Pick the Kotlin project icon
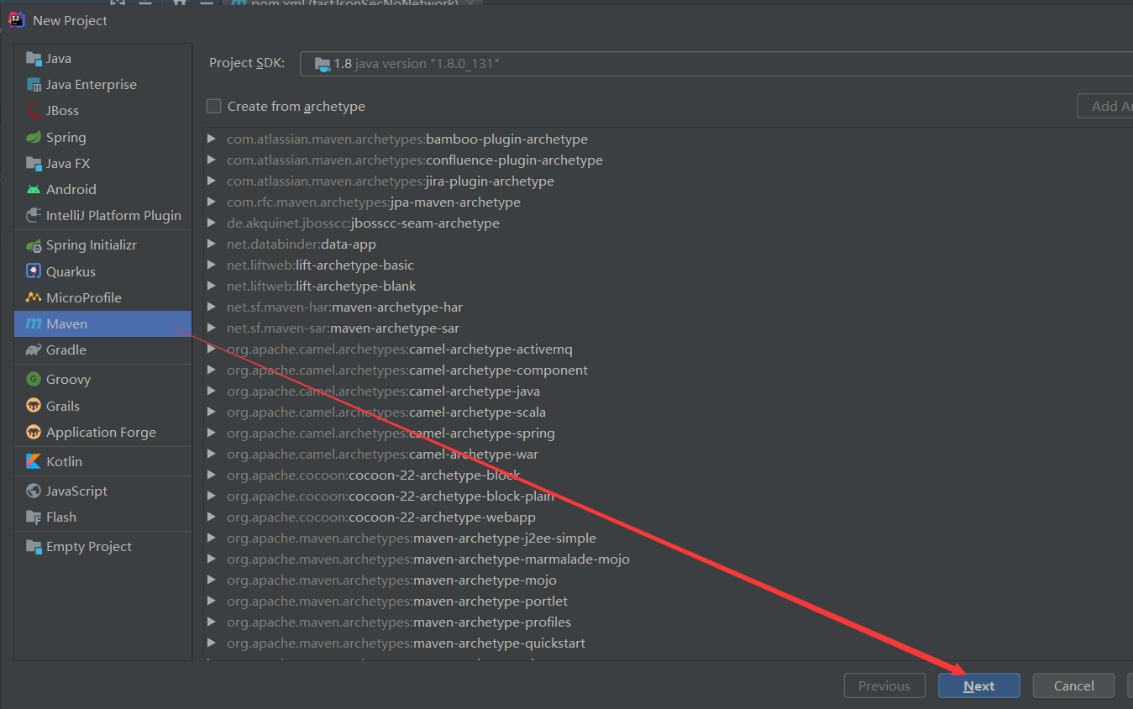The width and height of the screenshot is (1133, 709). tap(34, 462)
